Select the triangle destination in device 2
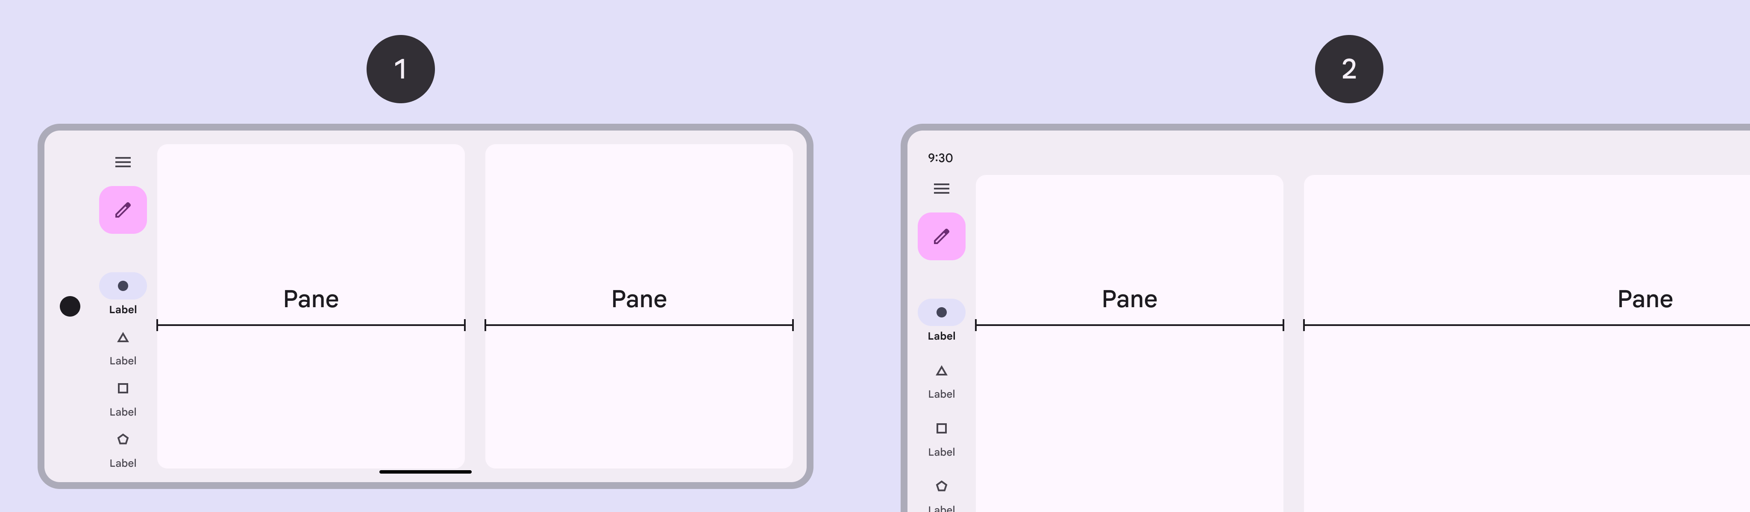Image resolution: width=1750 pixels, height=512 pixels. tap(941, 372)
